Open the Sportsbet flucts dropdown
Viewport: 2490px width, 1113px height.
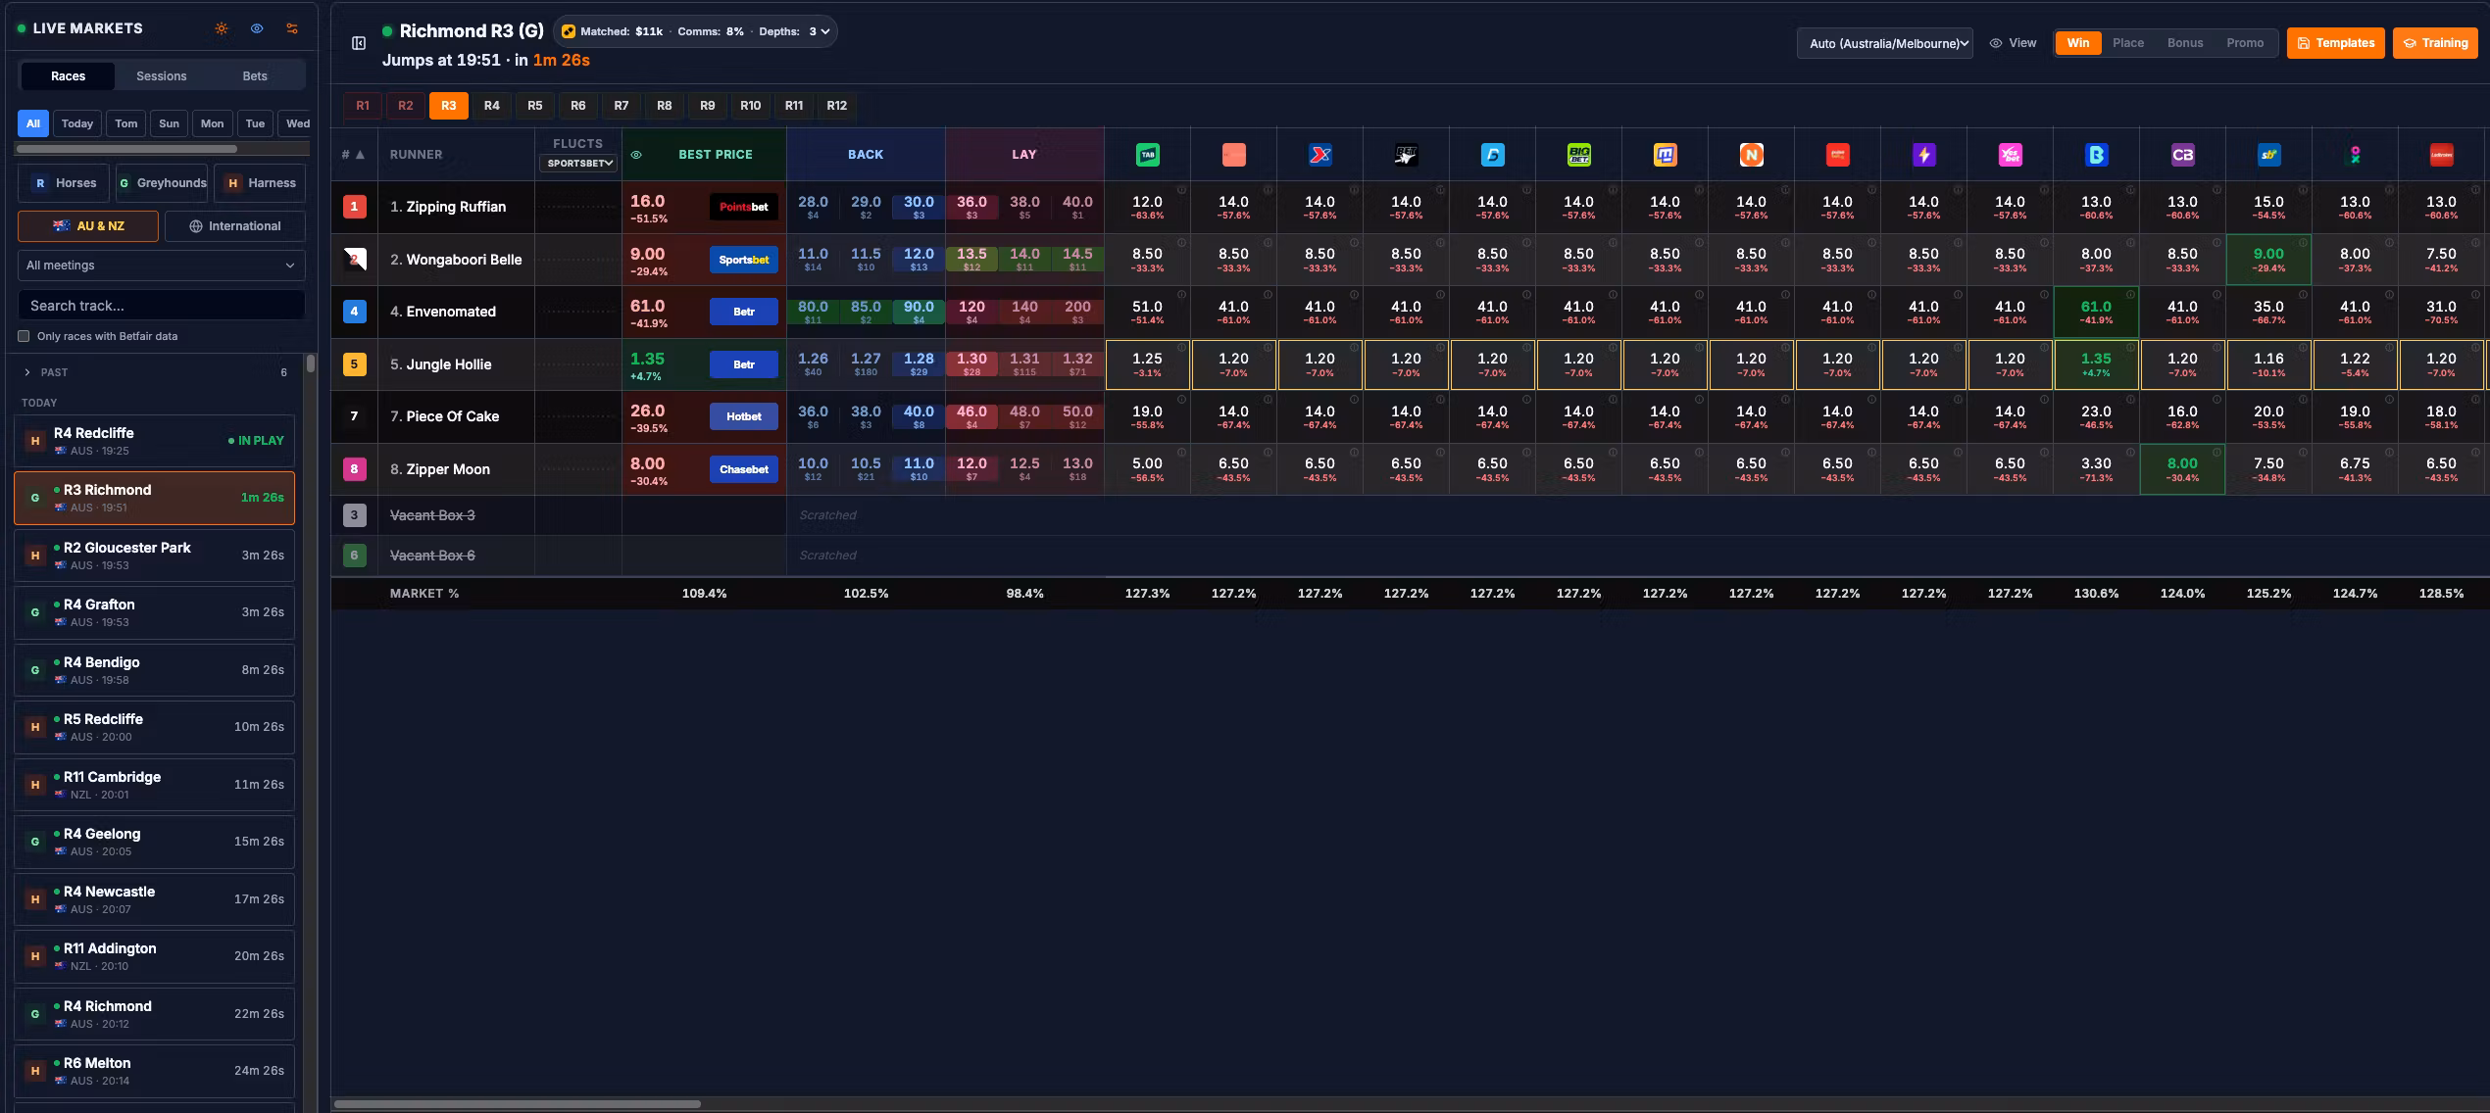(578, 164)
